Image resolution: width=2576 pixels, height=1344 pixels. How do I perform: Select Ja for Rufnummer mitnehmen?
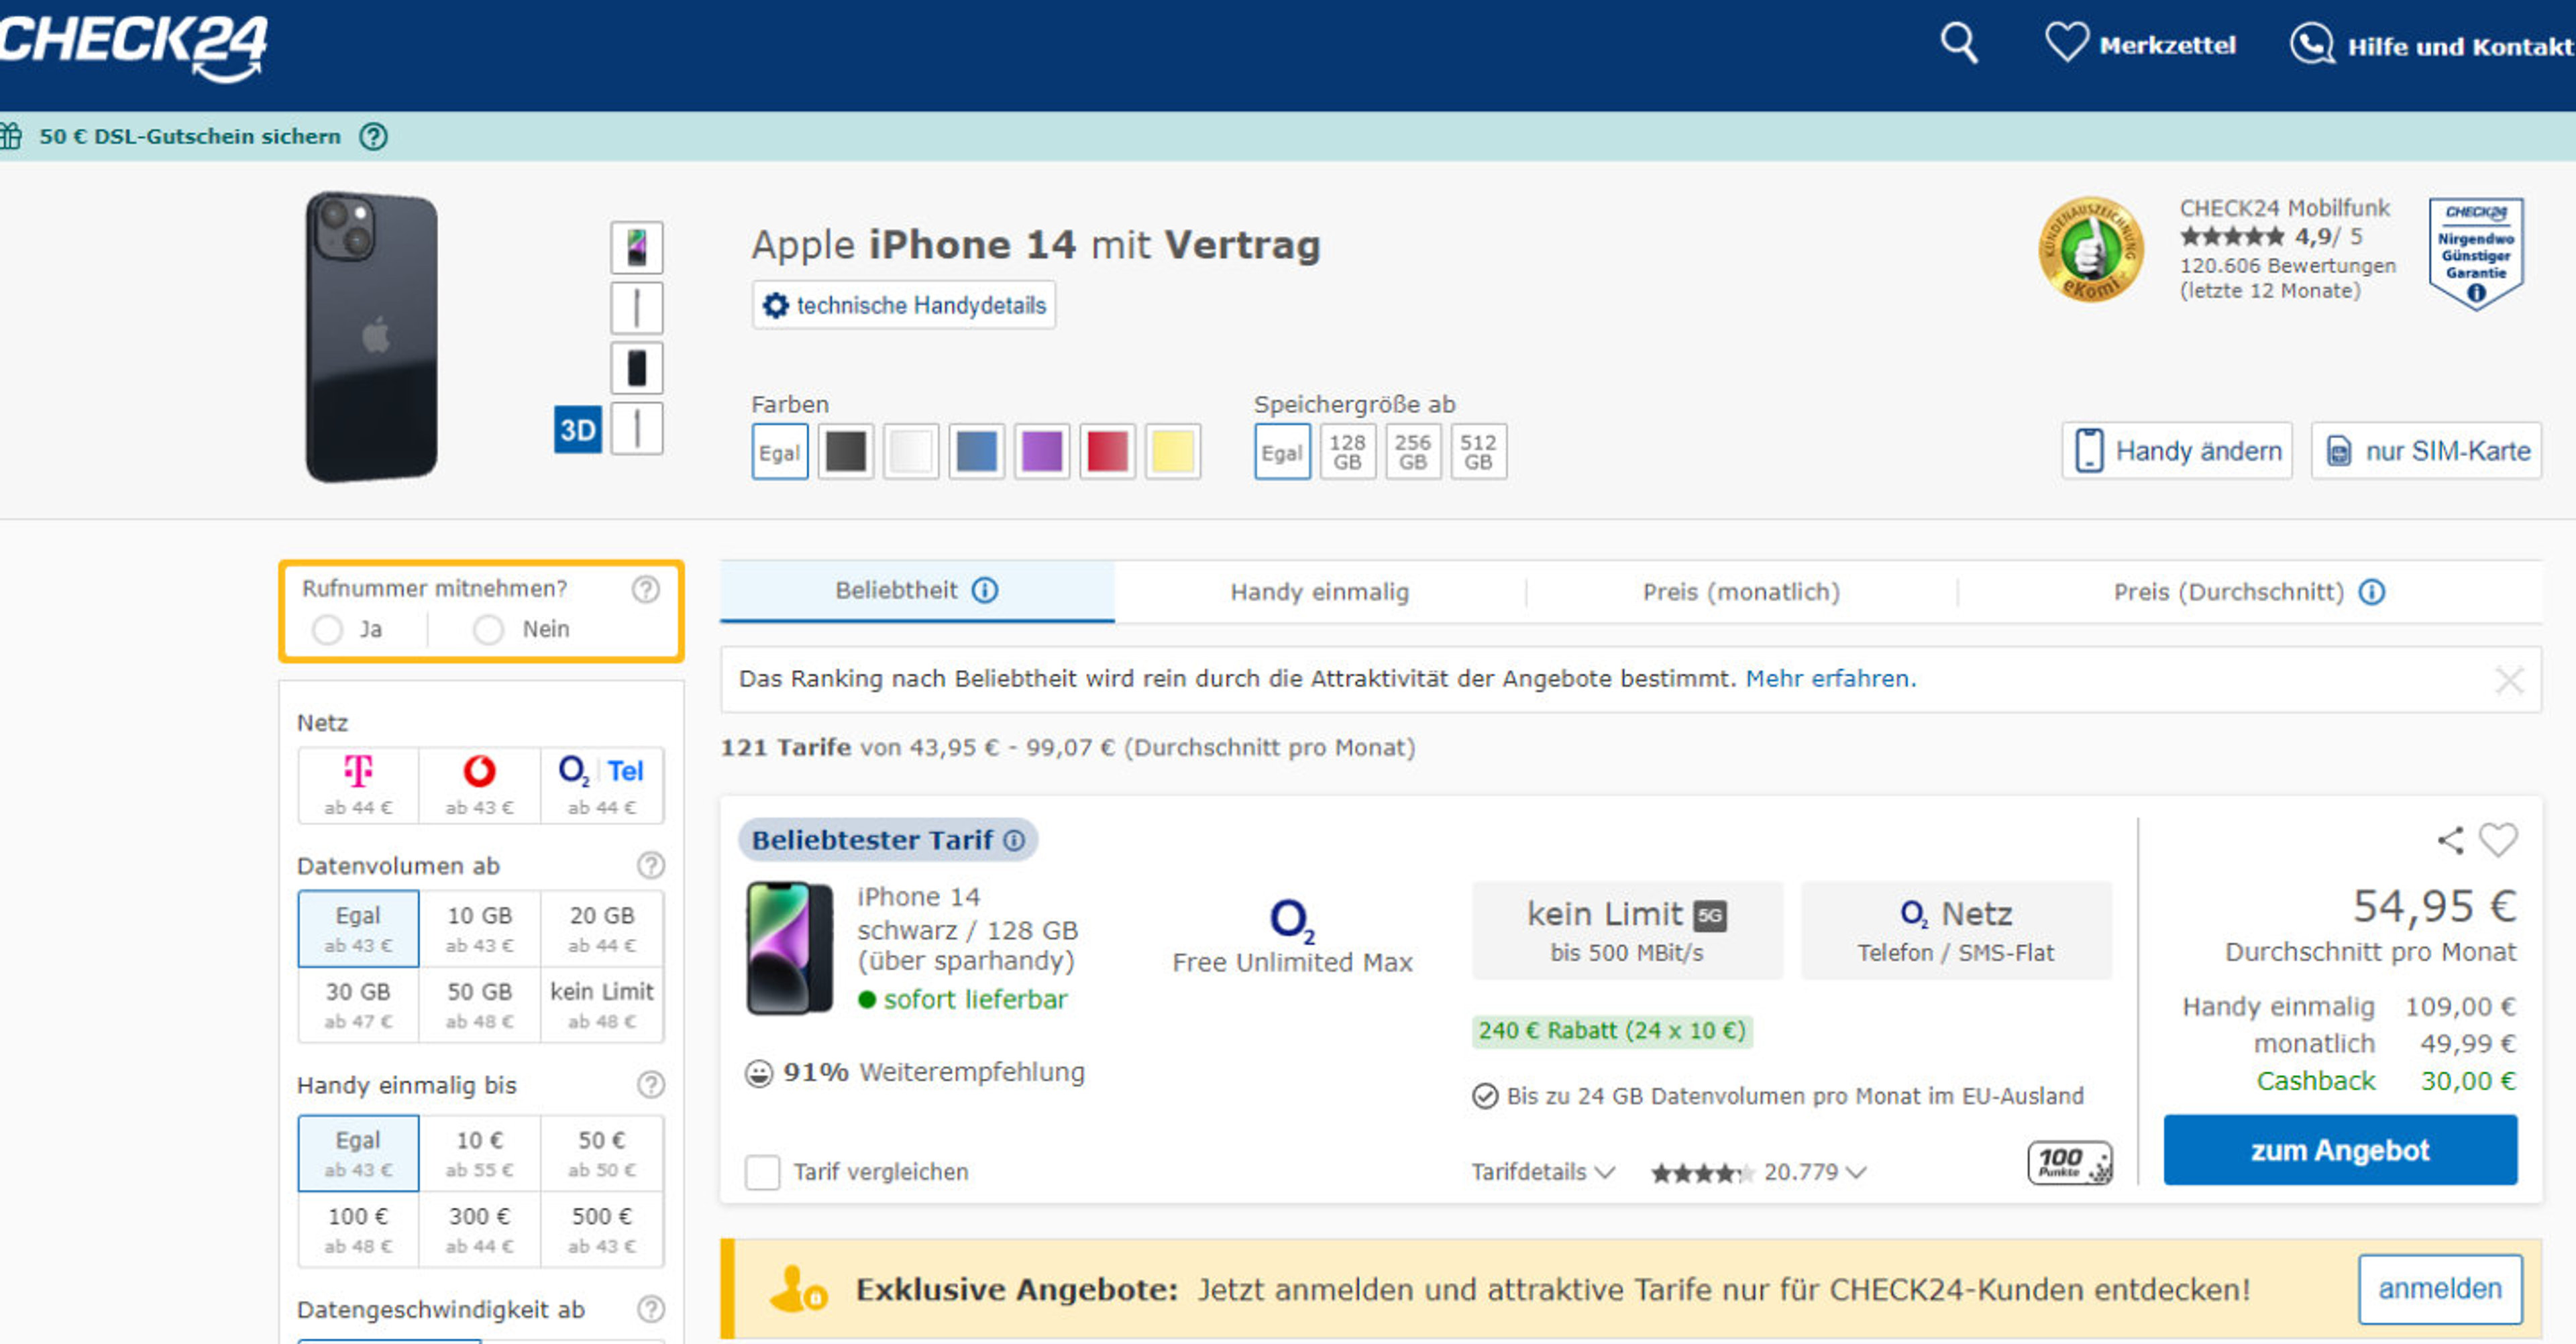point(327,630)
